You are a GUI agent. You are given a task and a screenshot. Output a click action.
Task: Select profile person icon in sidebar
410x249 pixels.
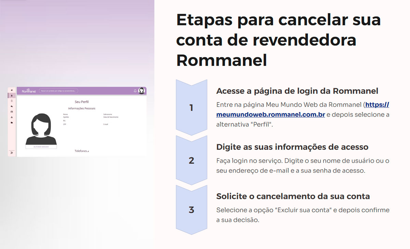coord(12,96)
